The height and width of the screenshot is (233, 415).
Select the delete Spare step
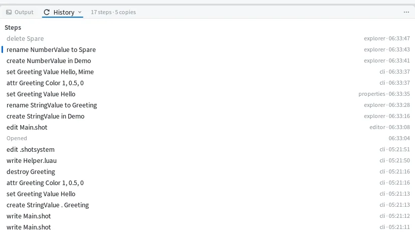[207, 39]
